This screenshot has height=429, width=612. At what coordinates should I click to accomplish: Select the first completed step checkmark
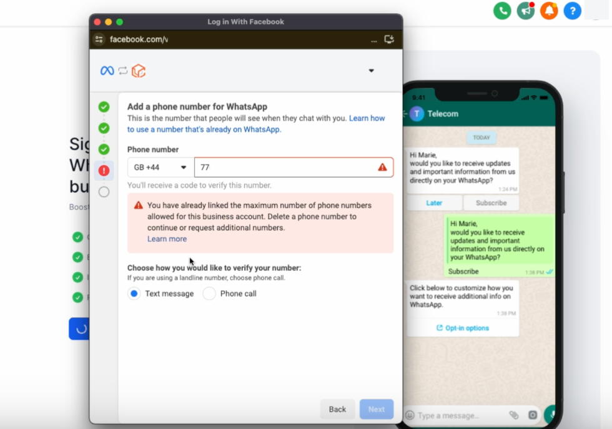(x=104, y=107)
